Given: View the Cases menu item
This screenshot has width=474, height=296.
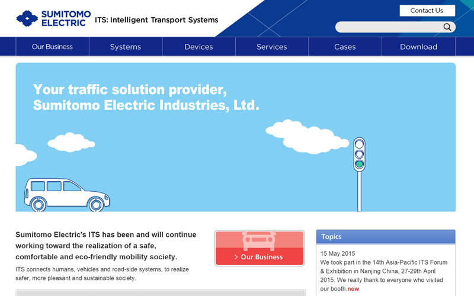Looking at the screenshot, I should (x=345, y=47).
